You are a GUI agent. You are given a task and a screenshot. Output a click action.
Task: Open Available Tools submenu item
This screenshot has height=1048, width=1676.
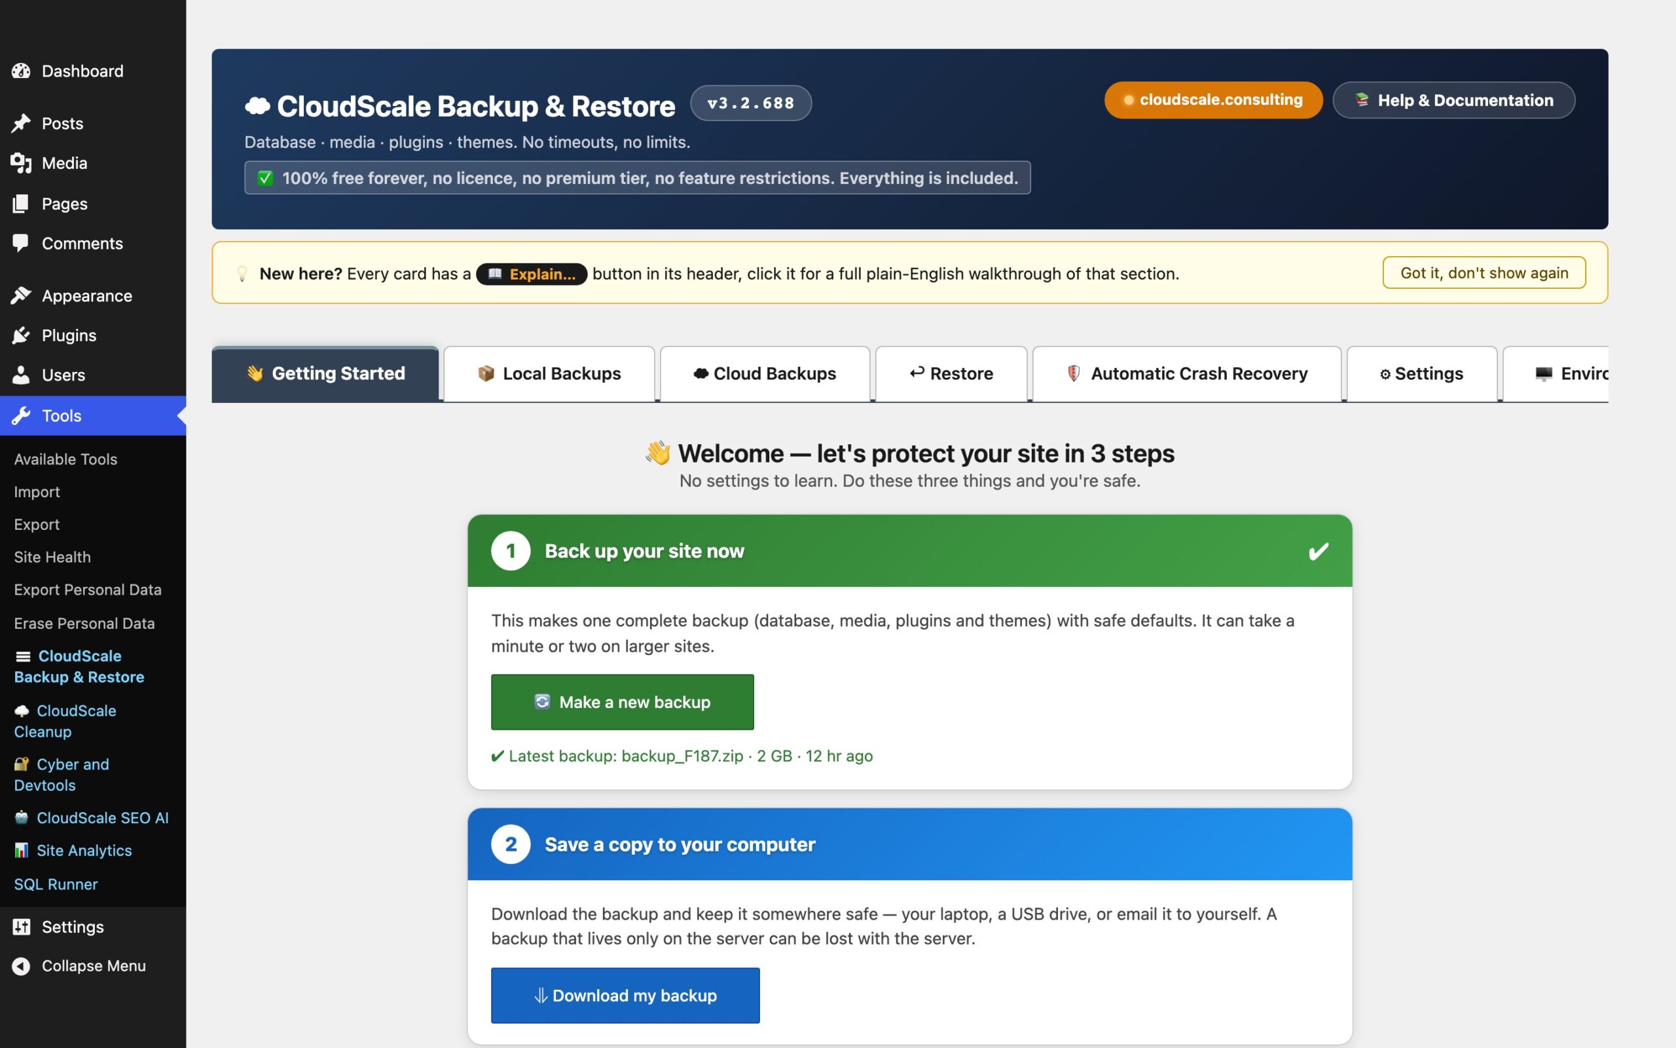click(65, 459)
